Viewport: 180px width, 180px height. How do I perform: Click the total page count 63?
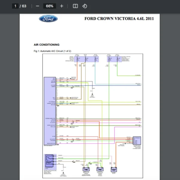pos(24,6)
